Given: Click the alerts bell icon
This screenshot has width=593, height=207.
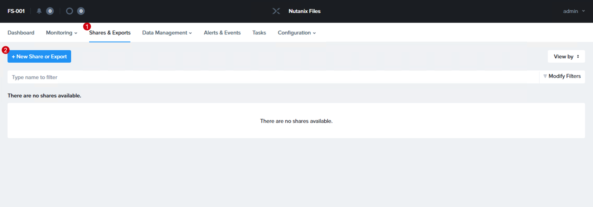Looking at the screenshot, I should pos(39,11).
